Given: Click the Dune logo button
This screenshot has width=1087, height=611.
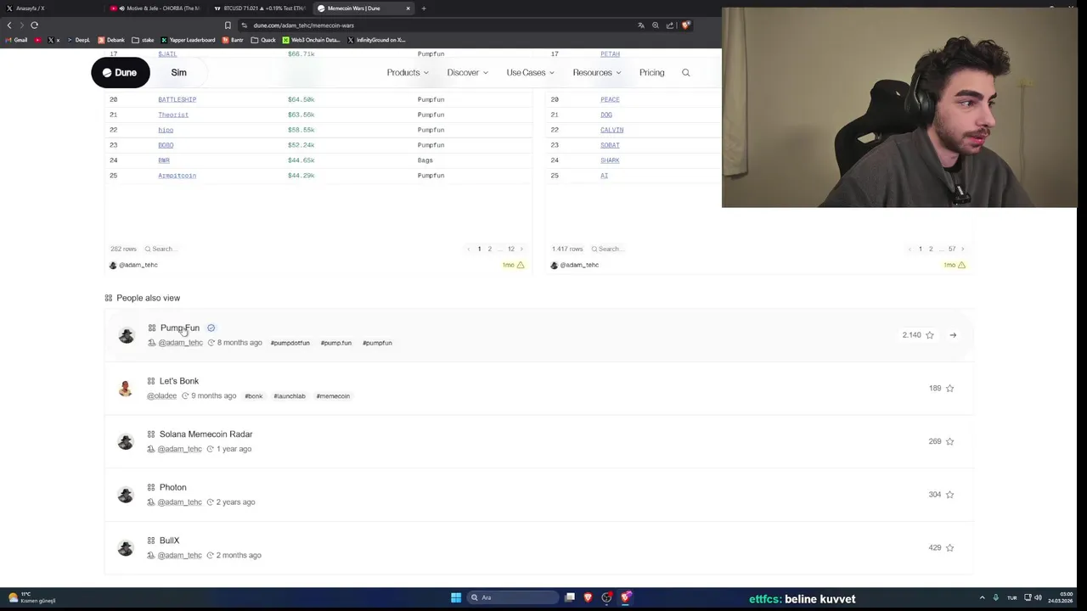Looking at the screenshot, I should pos(121,73).
